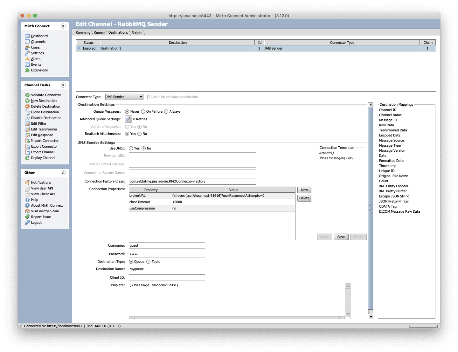Click the Clone Destination icon
458x352 pixels.
coord(27,112)
